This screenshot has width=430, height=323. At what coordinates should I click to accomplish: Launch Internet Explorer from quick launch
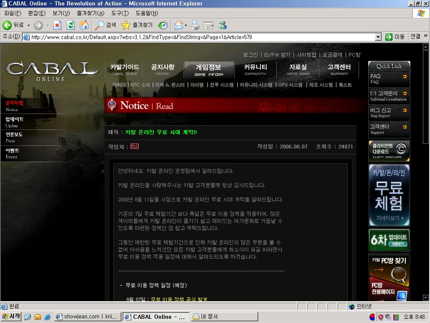click(47, 317)
